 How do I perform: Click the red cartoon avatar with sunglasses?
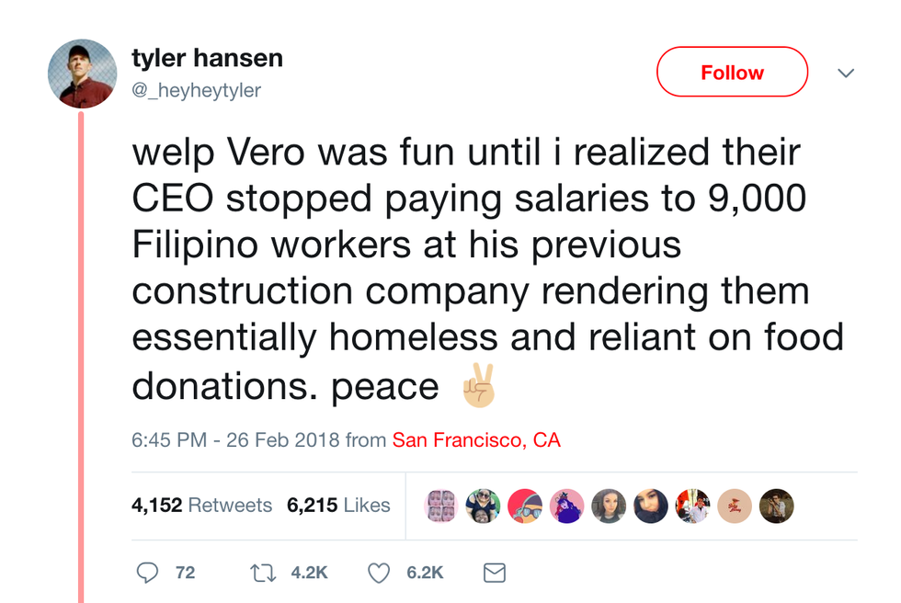click(x=525, y=506)
